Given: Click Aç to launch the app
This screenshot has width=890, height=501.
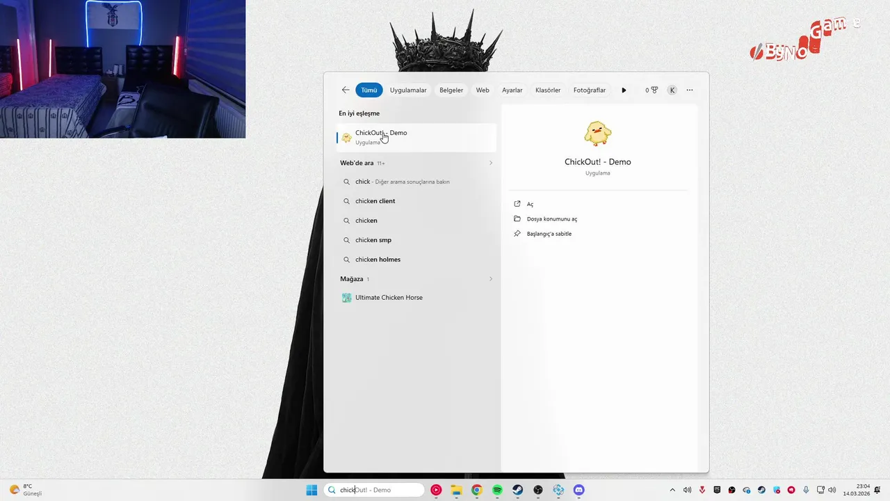Looking at the screenshot, I should click(530, 204).
